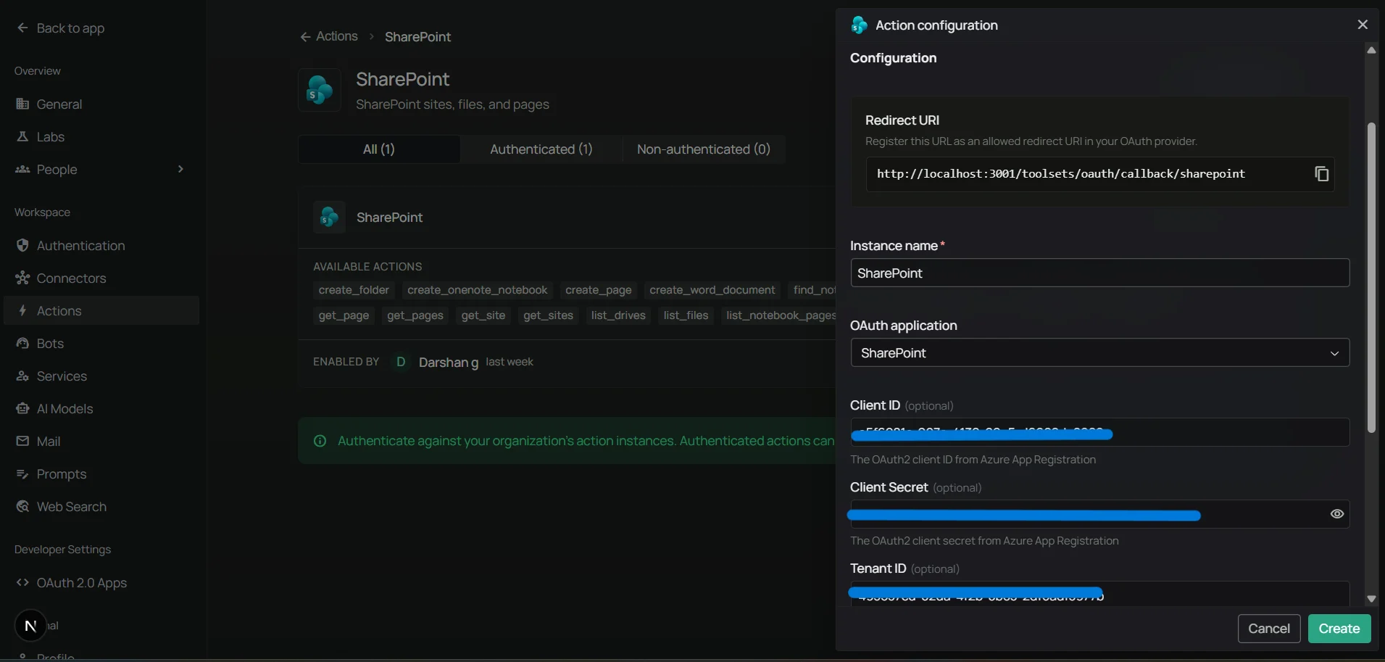Switch to the Non-authenticated (0) tab
The height and width of the screenshot is (662, 1385).
pyautogui.click(x=703, y=149)
